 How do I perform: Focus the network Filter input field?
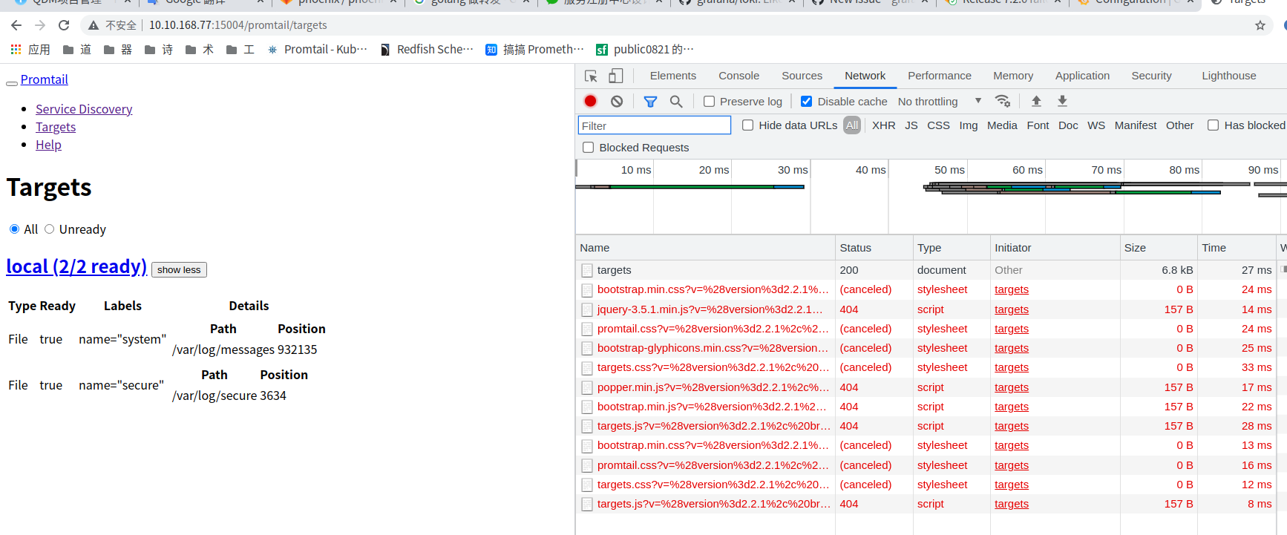pyautogui.click(x=655, y=125)
